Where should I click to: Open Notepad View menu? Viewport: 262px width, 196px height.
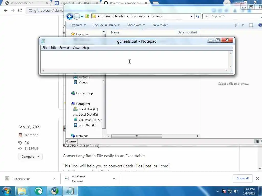pyautogui.click(x=76, y=48)
